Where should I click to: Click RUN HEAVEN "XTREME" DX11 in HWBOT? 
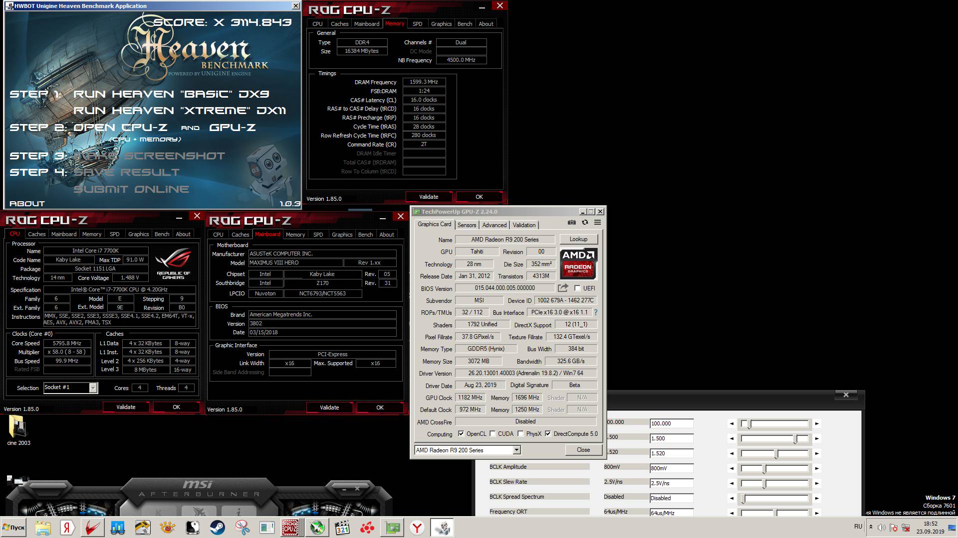pos(180,111)
